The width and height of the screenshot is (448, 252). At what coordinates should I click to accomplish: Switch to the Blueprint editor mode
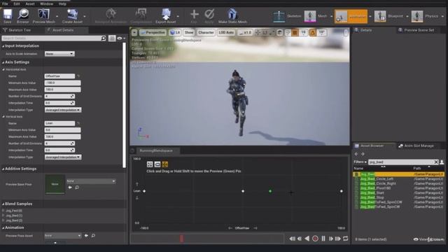[x=389, y=16]
